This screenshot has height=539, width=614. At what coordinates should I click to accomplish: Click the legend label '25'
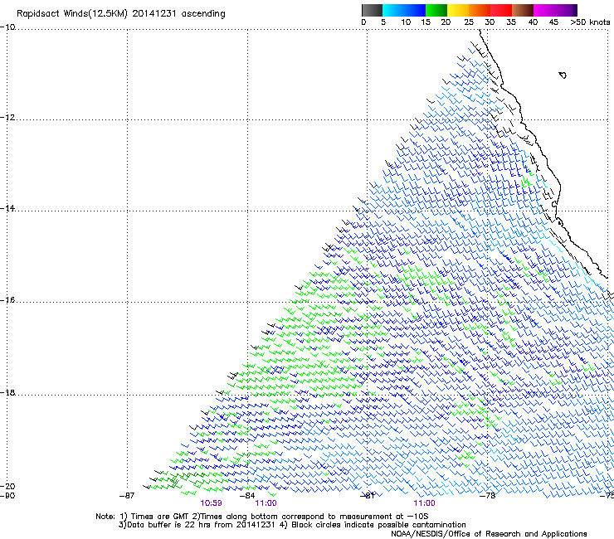[x=469, y=22]
